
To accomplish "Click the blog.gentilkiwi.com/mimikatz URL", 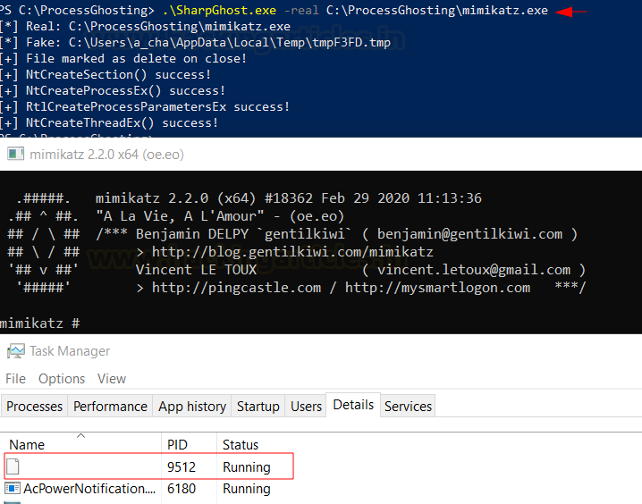I will (x=292, y=252).
